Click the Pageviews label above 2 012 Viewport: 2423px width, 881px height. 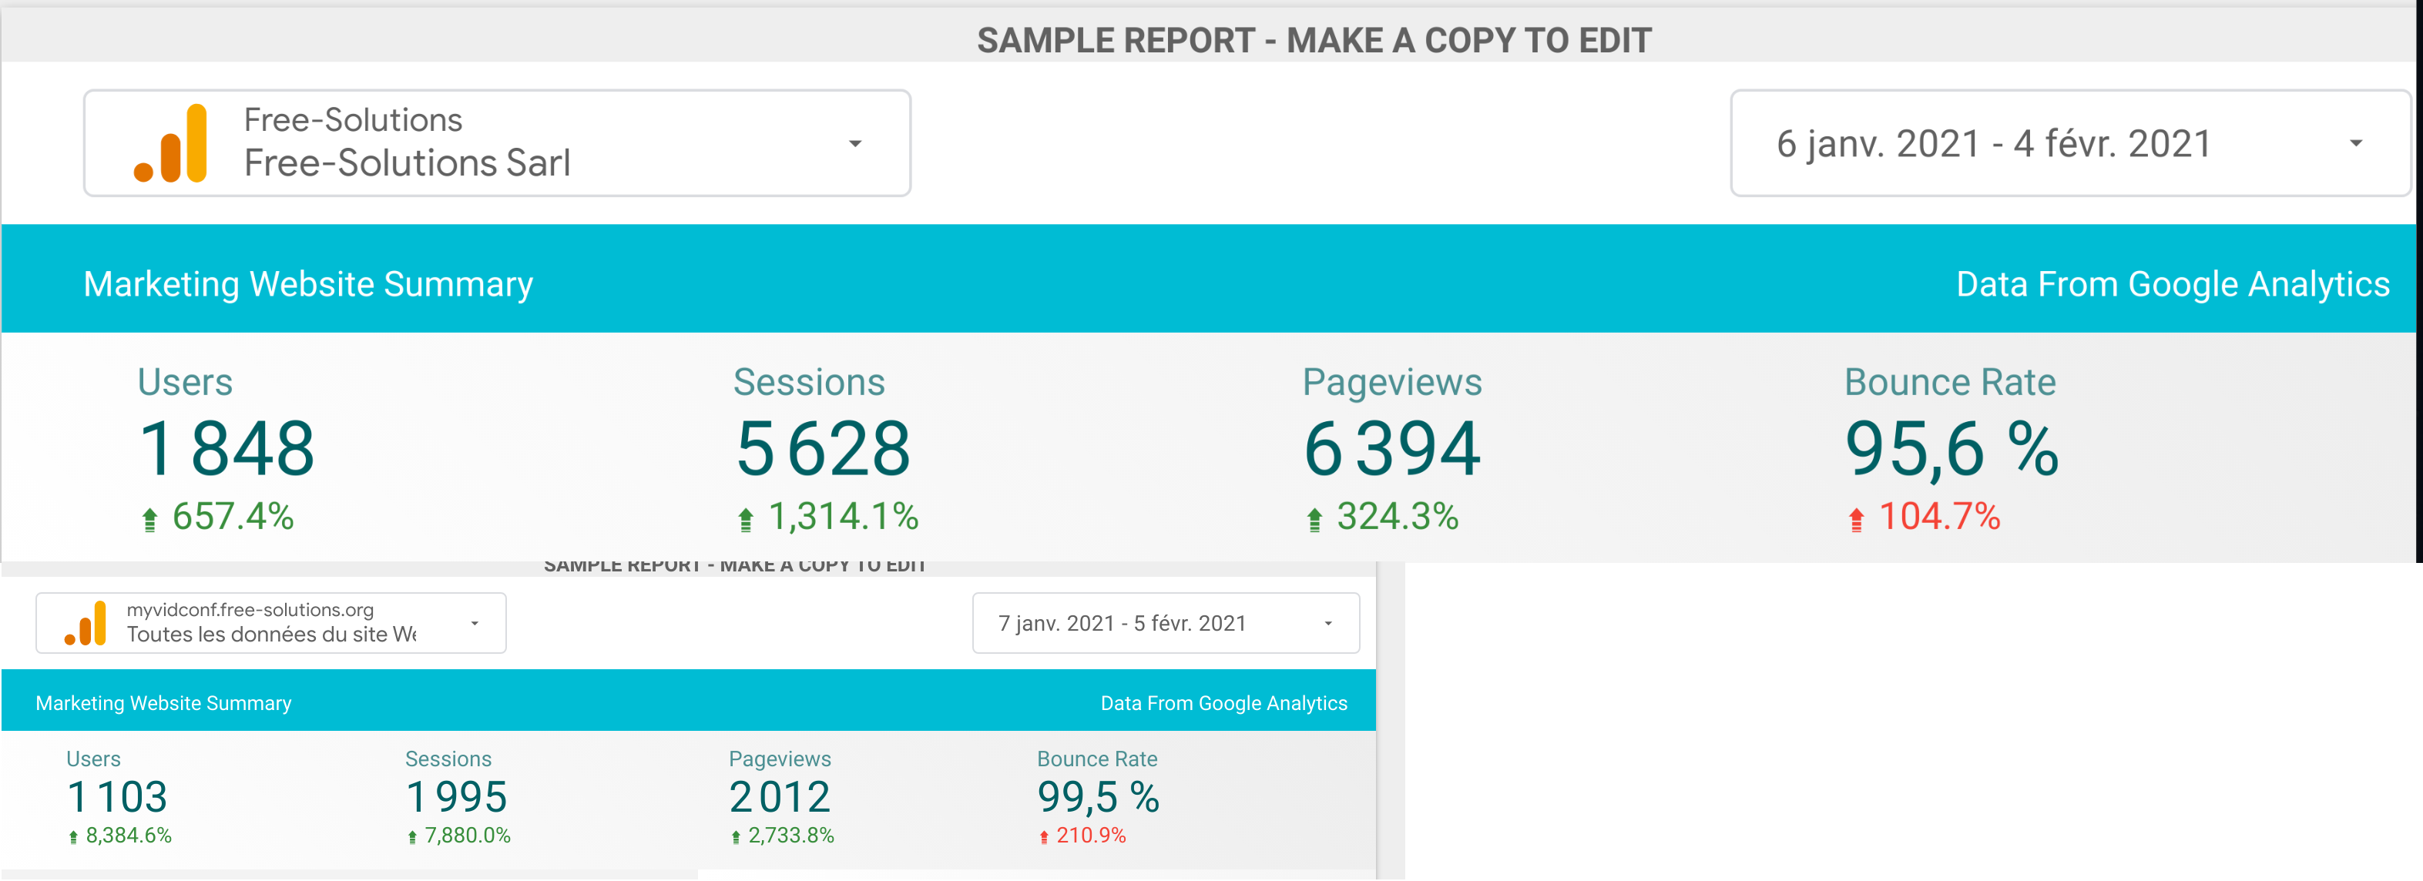tap(780, 759)
